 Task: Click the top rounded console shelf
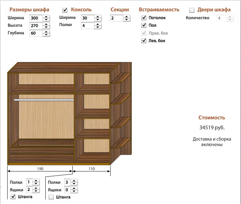[x=120, y=79]
